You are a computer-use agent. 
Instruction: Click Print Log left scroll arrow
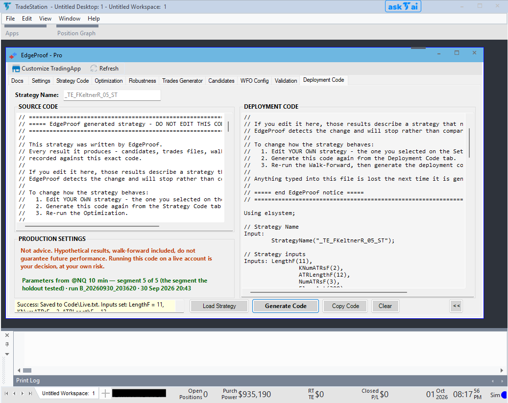19,370
